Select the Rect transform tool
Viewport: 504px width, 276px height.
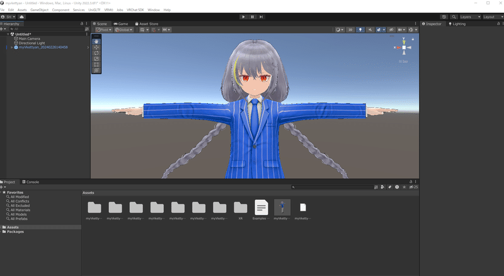(x=96, y=65)
